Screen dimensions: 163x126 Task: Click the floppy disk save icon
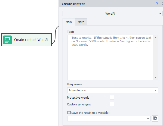(x=69, y=113)
